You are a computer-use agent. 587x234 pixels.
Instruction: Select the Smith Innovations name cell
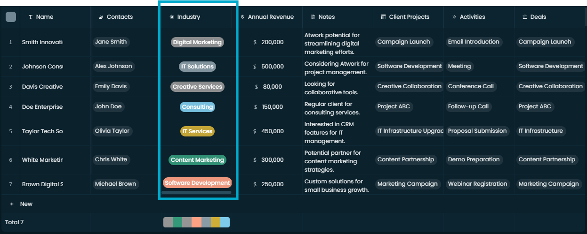(x=56, y=42)
